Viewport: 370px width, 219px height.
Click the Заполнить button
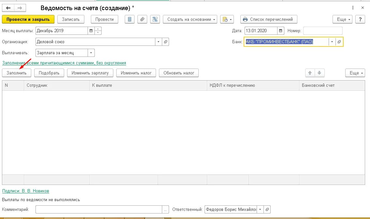(x=17, y=73)
